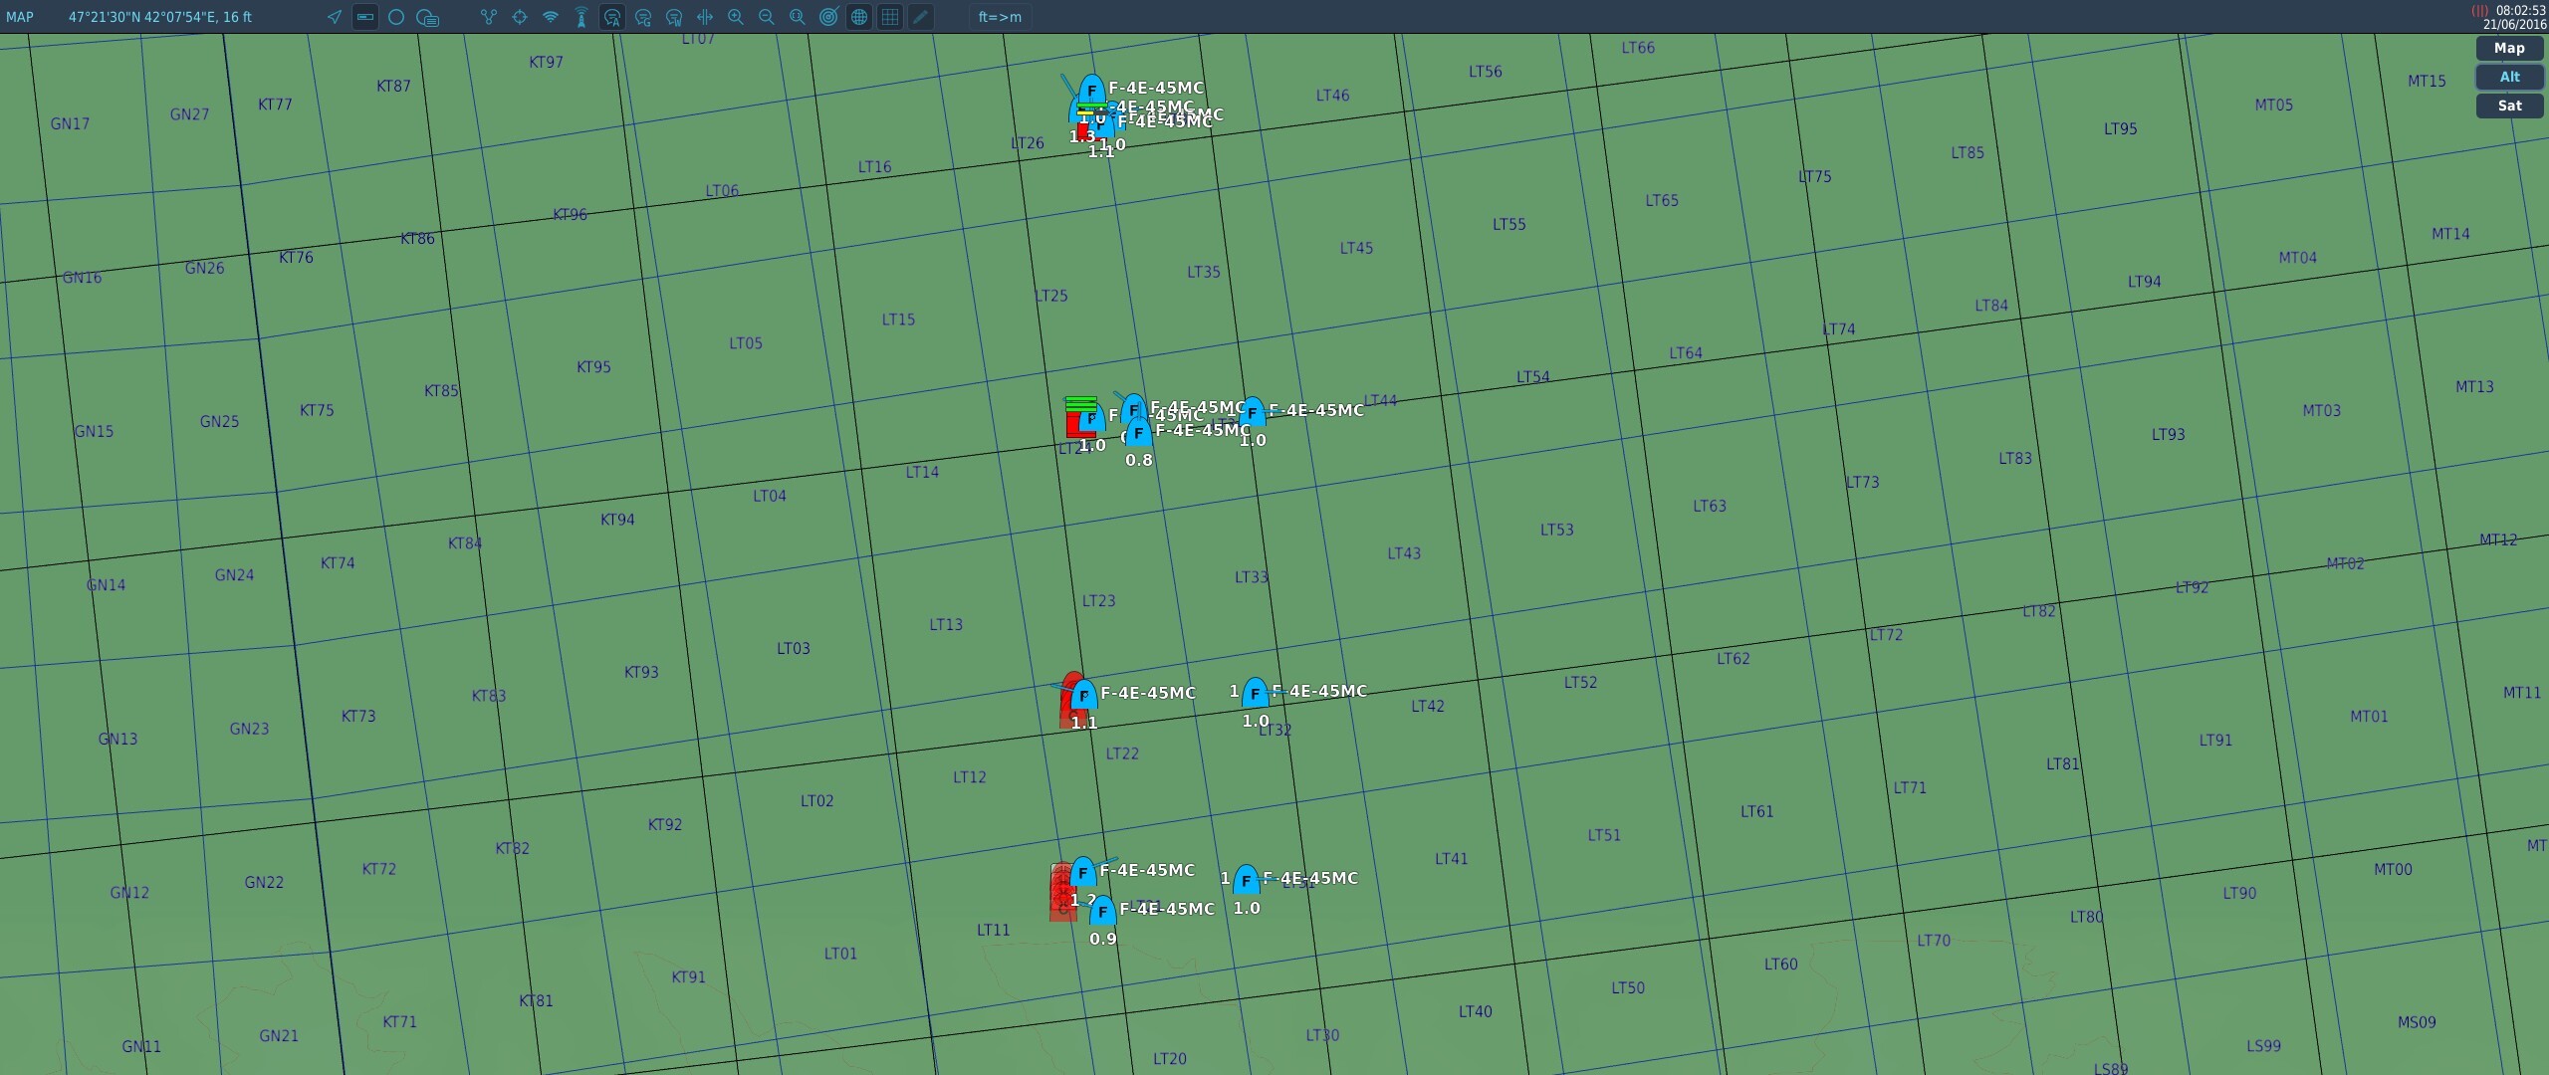Zoom in with the magnifier plus icon
2549x1075 pixels.
(736, 17)
